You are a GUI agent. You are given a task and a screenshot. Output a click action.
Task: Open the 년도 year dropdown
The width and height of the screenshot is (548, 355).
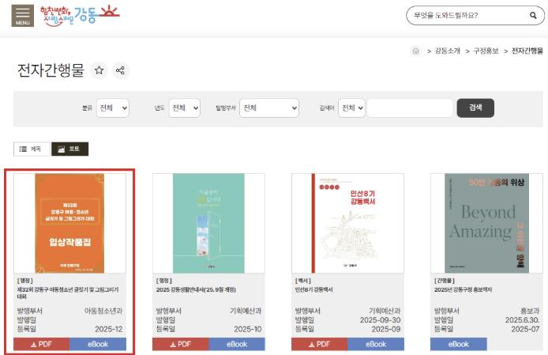point(184,108)
